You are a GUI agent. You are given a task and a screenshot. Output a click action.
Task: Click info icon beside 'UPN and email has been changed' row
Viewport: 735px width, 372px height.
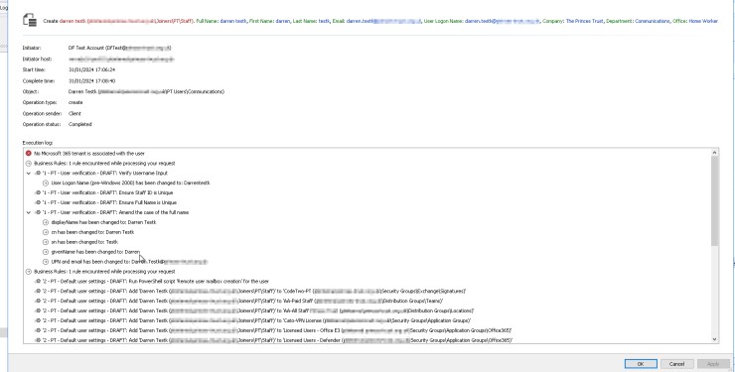click(x=46, y=262)
